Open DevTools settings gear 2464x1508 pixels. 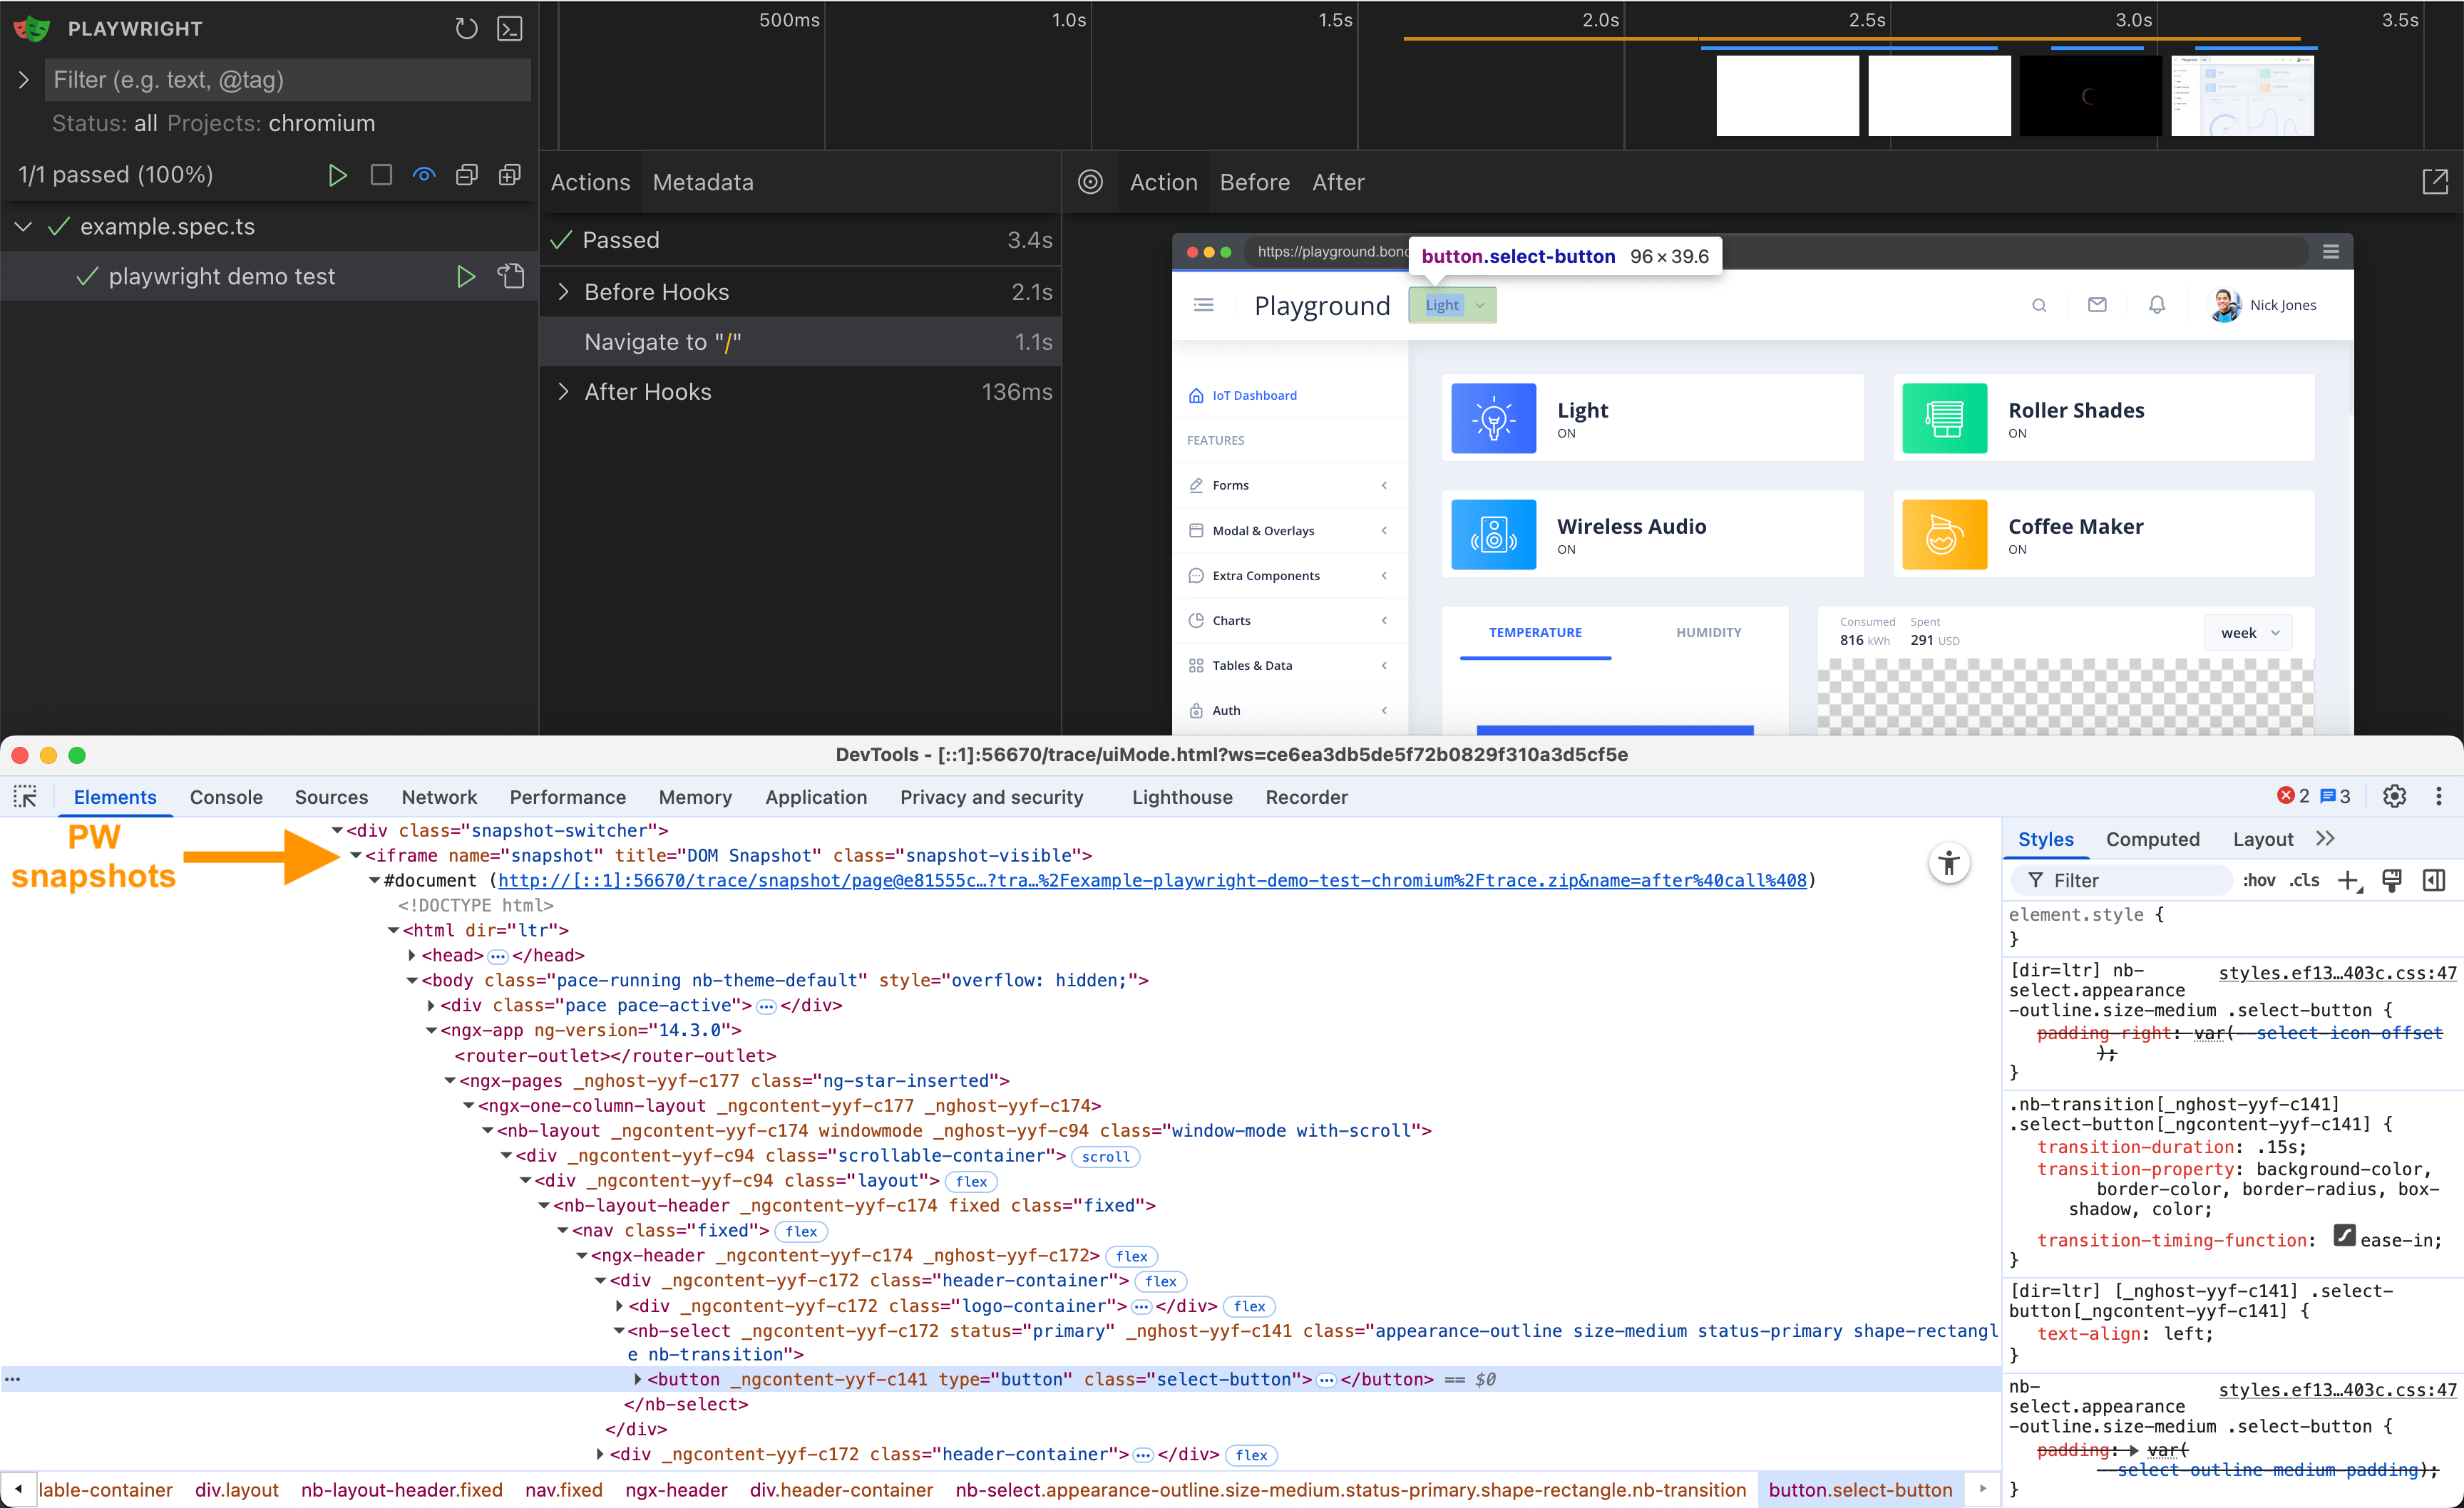pos(2394,797)
